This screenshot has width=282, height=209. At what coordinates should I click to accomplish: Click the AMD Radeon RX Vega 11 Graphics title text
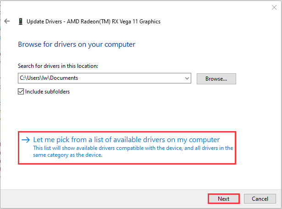click(114, 22)
